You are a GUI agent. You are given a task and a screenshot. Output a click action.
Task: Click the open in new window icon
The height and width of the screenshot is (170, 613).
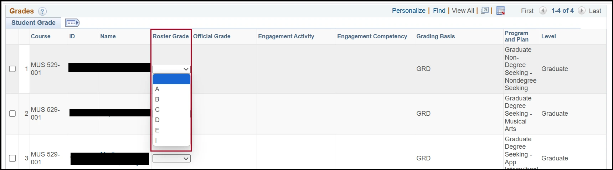485,11
